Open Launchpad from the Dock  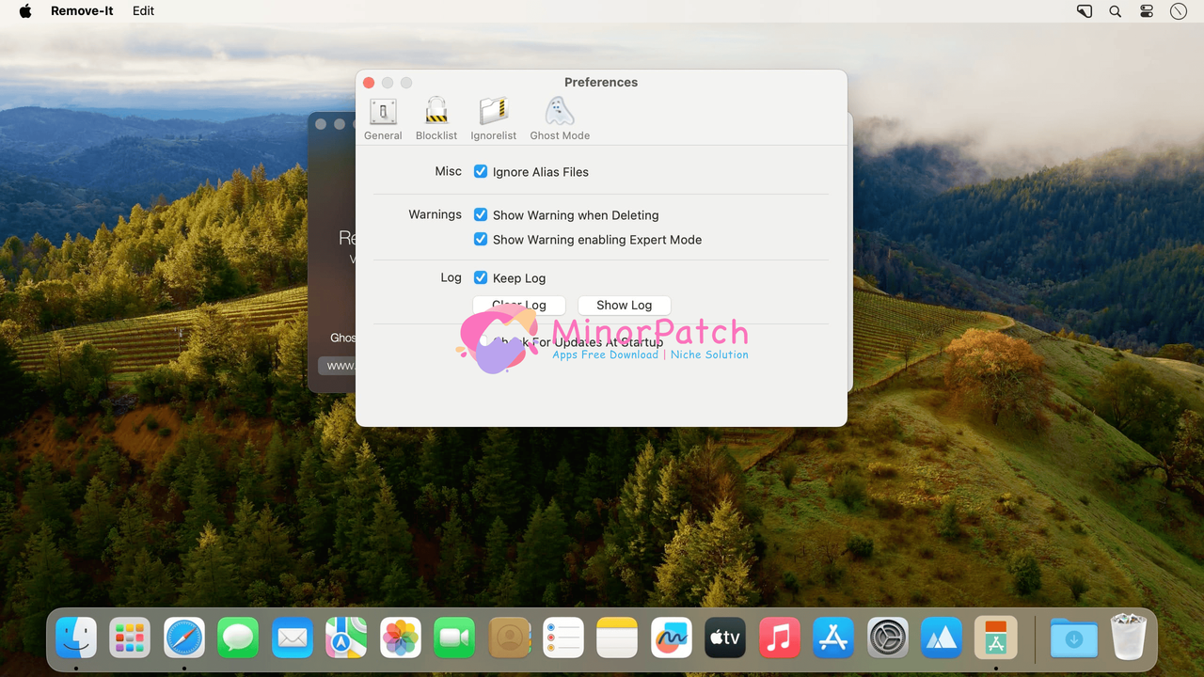130,638
